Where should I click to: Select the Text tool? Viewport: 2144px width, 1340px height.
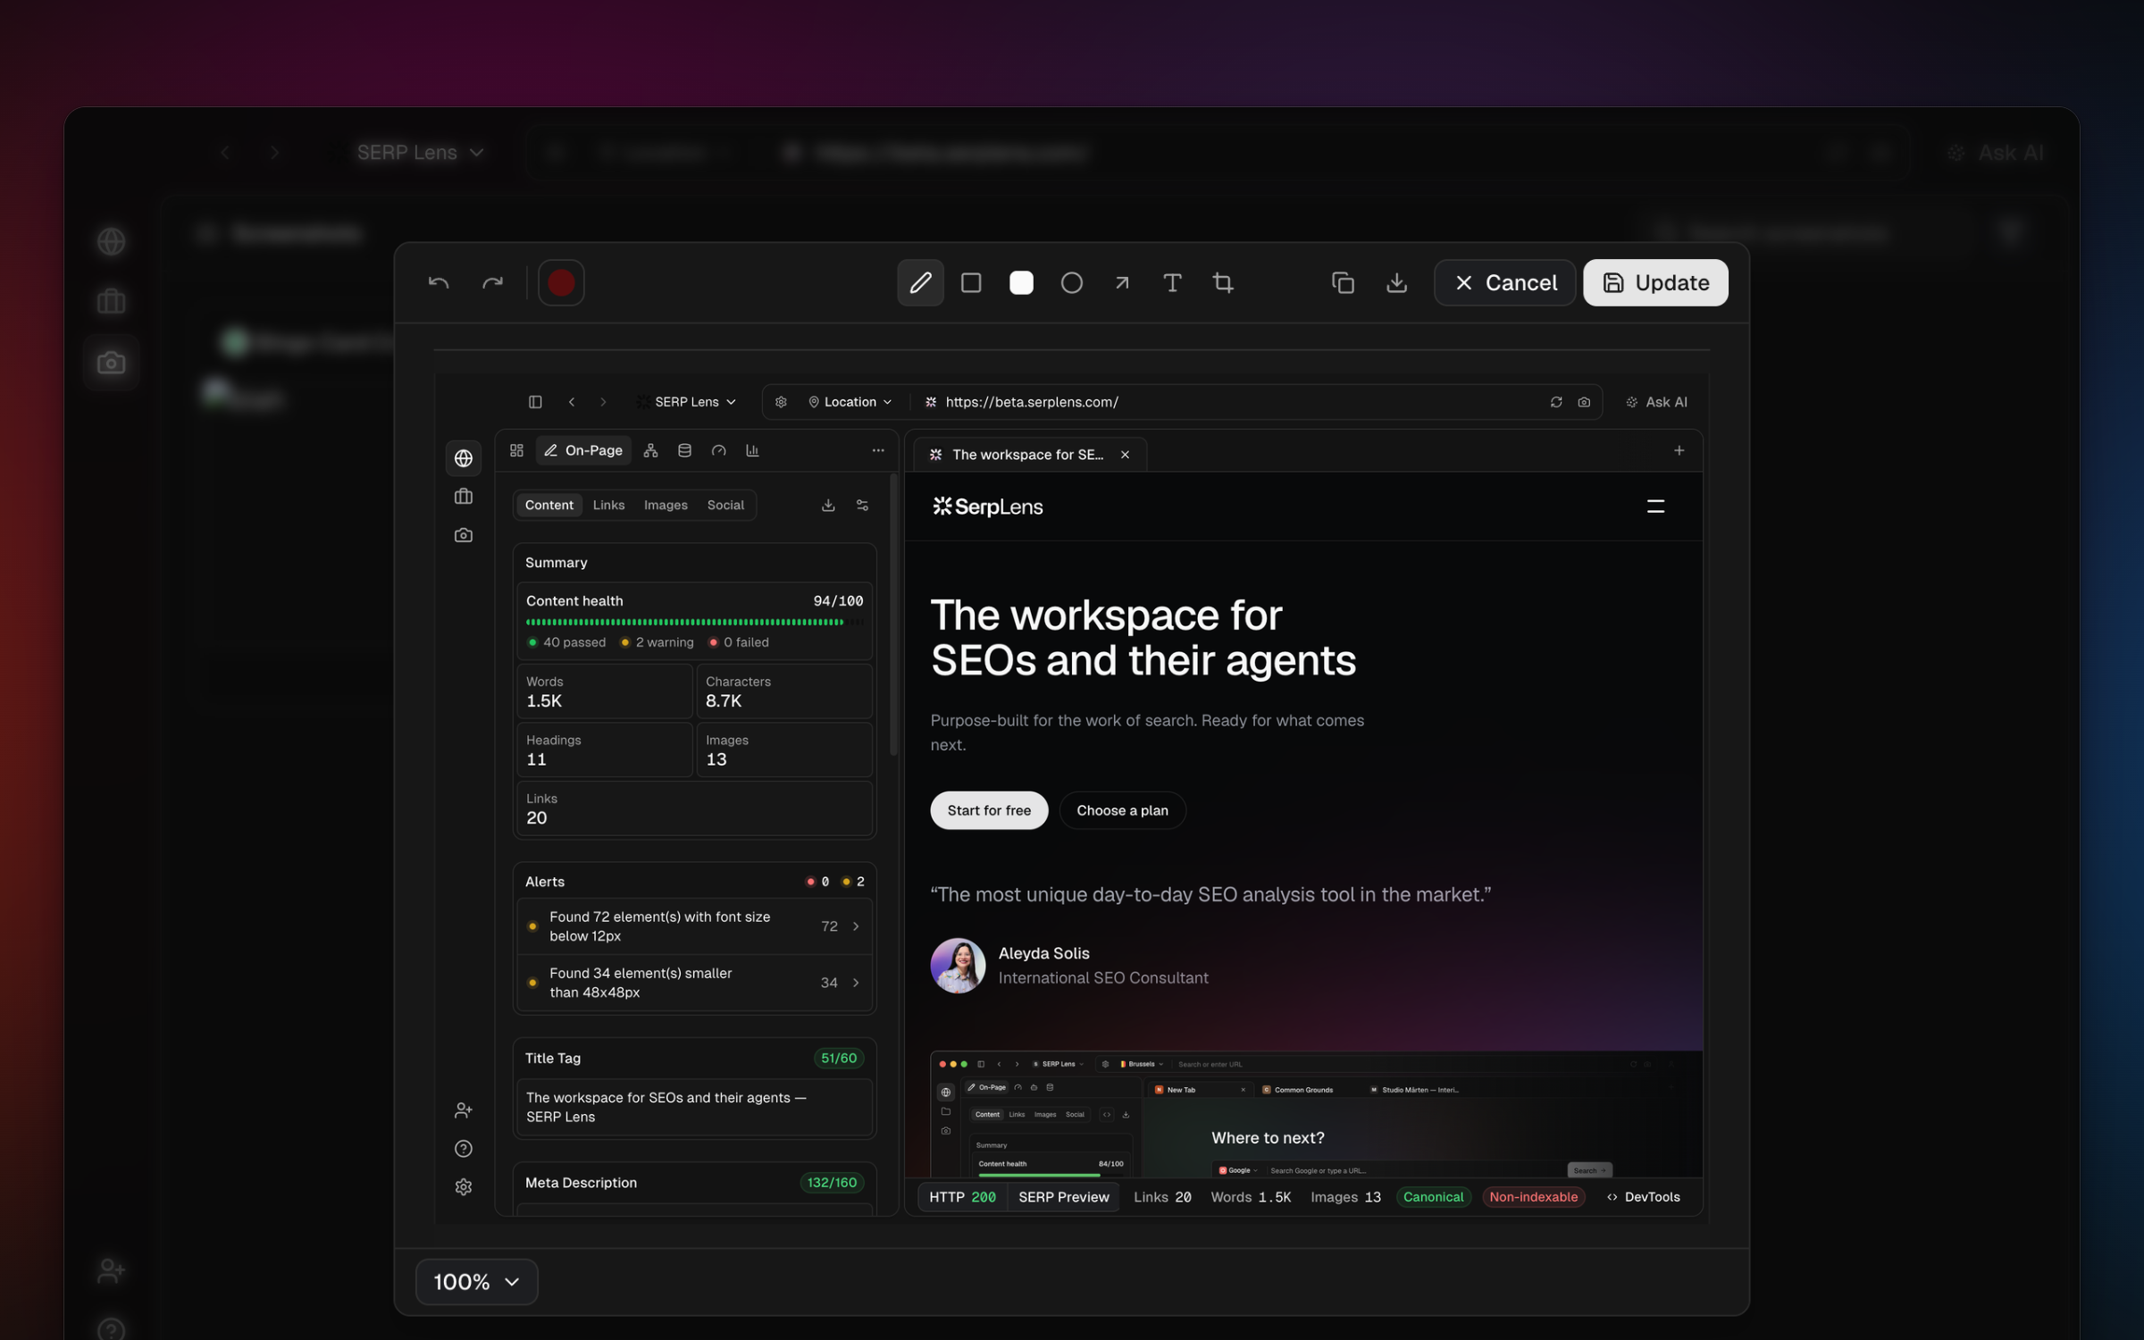[x=1172, y=283]
